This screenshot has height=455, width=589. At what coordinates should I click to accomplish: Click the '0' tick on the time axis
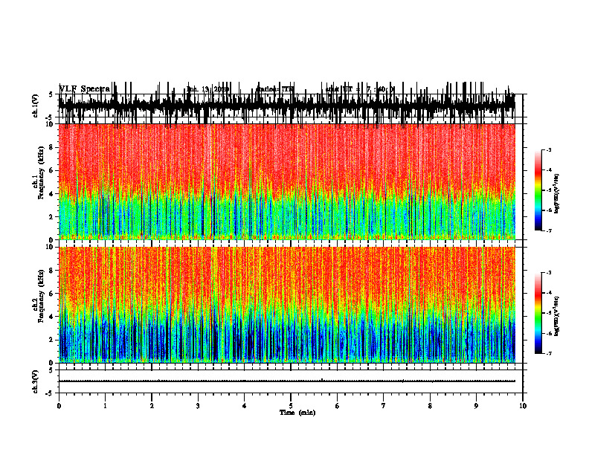[x=59, y=406]
